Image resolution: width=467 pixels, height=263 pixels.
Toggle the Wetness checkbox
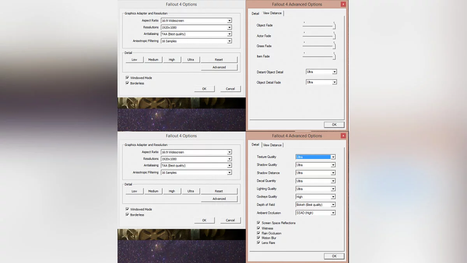[x=258, y=228]
